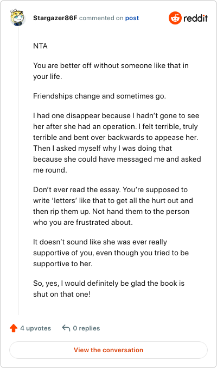Click the "Friendships change and sometimes go" line
This screenshot has width=217, height=368.
pyautogui.click(x=100, y=96)
